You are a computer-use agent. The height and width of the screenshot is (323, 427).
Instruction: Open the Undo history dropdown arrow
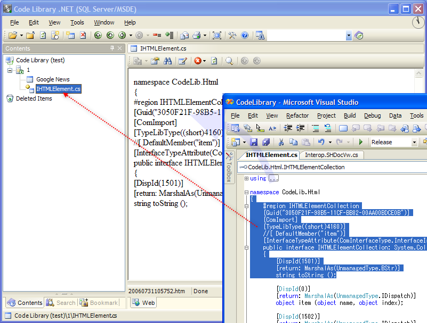(x=330, y=142)
